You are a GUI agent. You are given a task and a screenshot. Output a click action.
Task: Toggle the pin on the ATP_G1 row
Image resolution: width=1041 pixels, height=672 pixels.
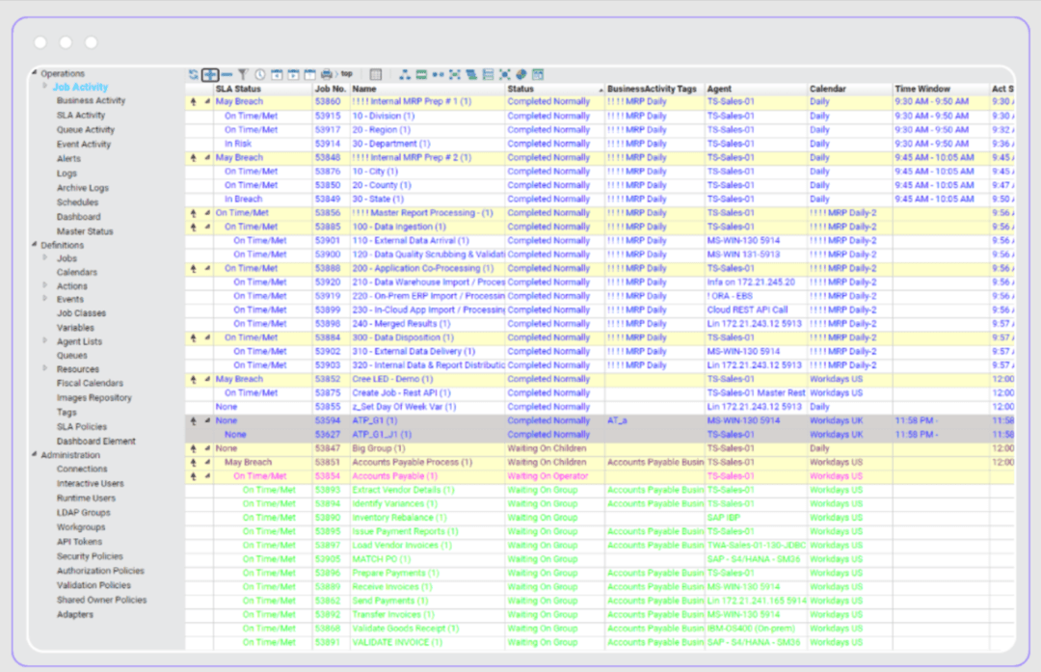(194, 420)
